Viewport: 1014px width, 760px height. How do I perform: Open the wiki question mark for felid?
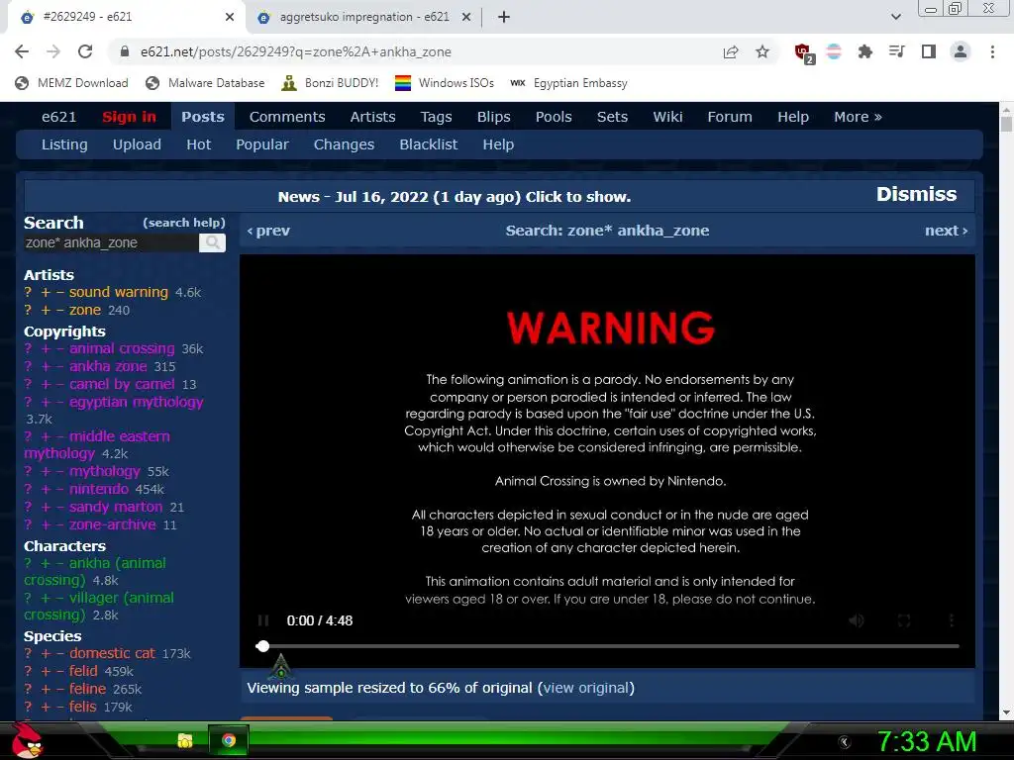click(28, 672)
